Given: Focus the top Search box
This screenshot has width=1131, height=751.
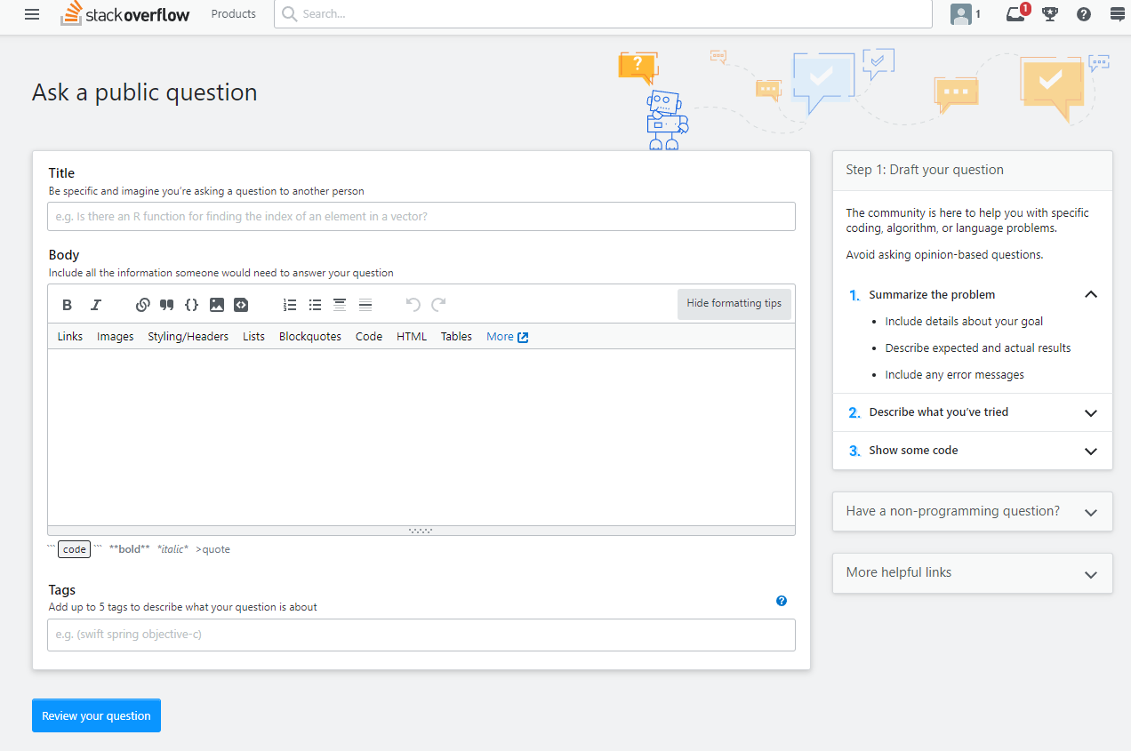Looking at the screenshot, I should tap(603, 14).
